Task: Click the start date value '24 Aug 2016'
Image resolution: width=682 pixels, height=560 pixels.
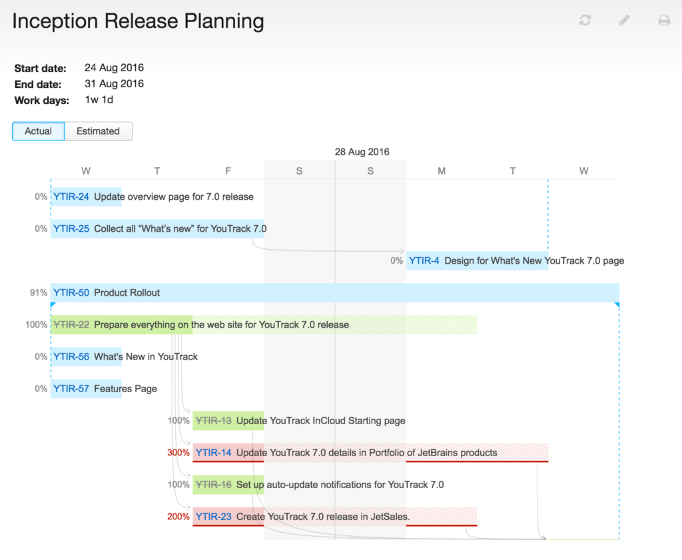Action: click(115, 68)
